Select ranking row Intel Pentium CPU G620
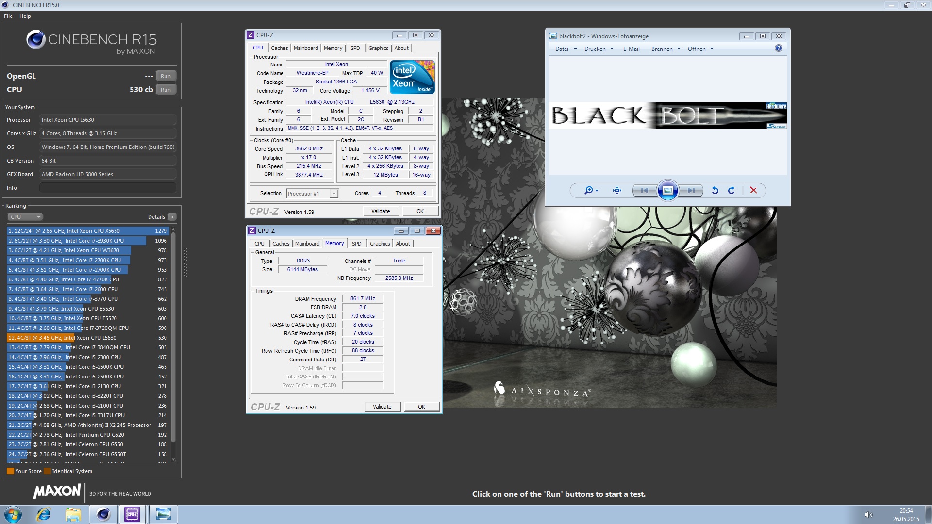 point(87,435)
